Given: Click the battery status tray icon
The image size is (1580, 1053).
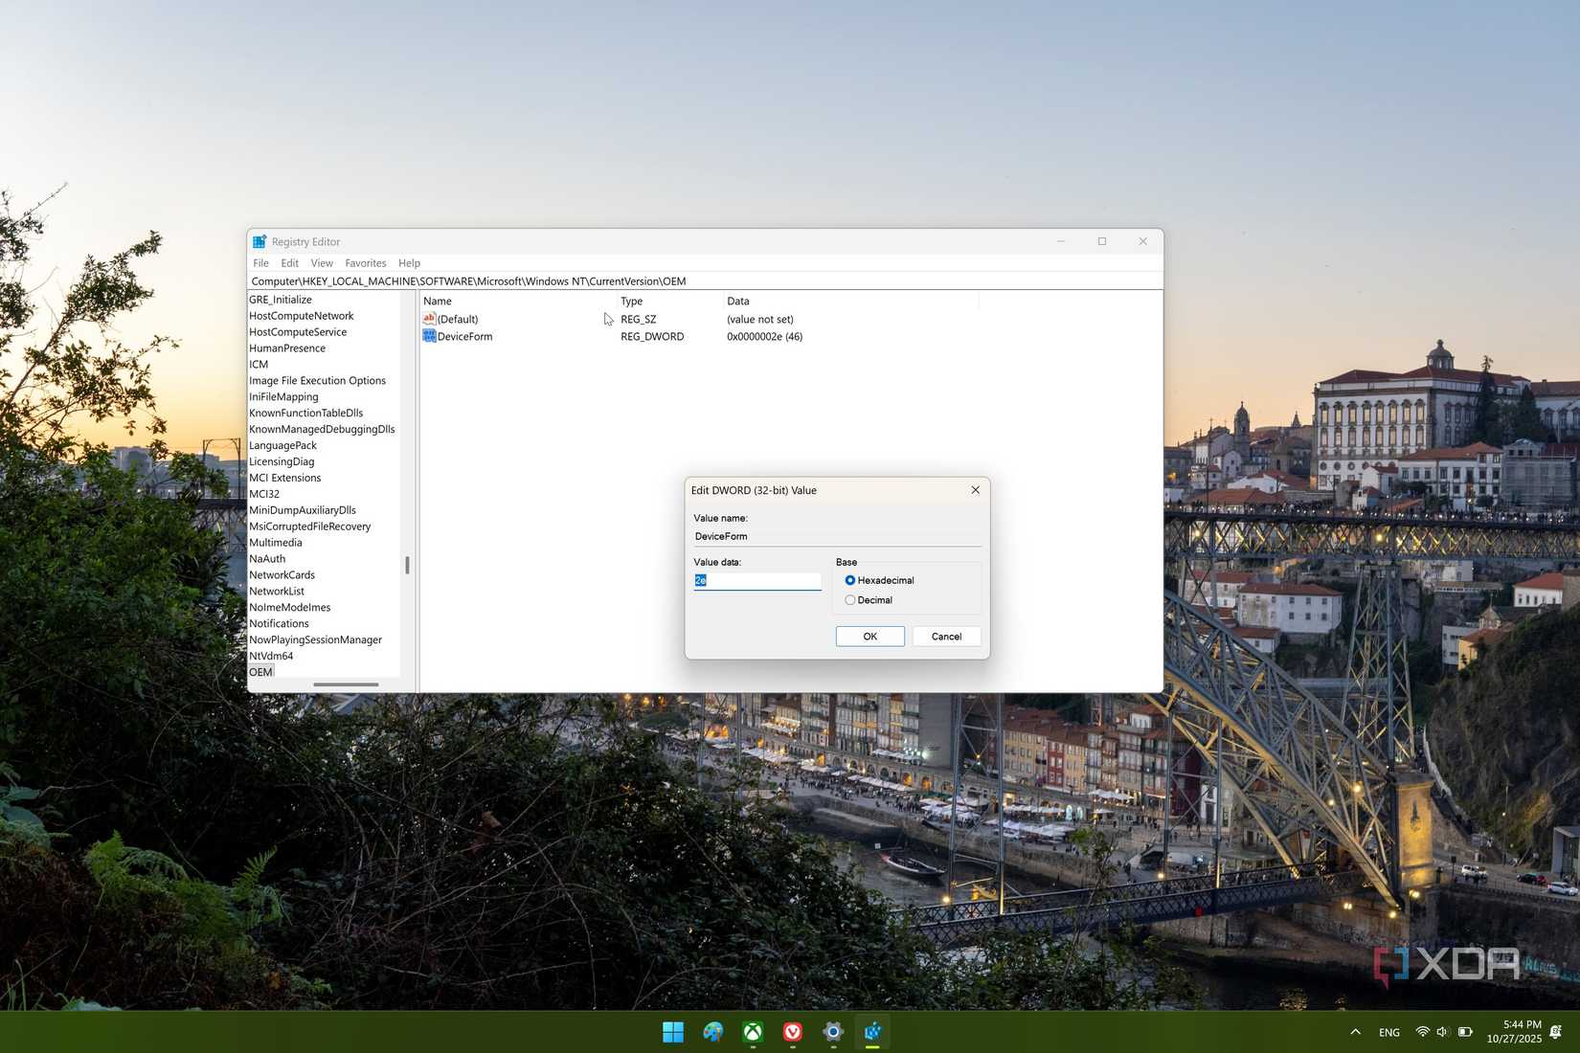Looking at the screenshot, I should pos(1465,1032).
